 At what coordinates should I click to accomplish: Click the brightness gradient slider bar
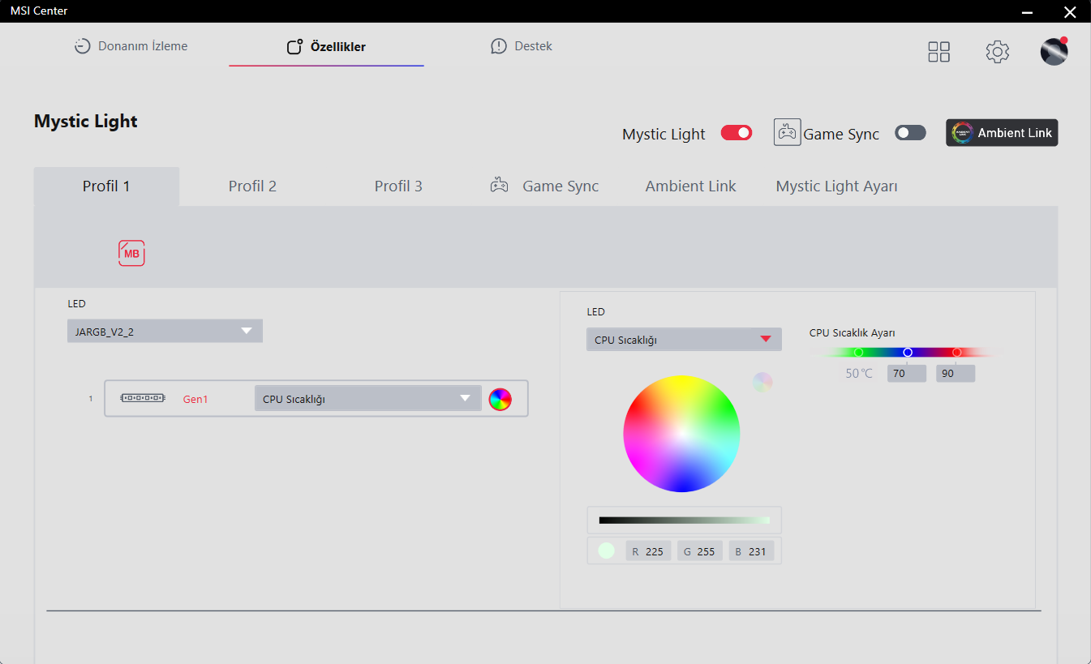coord(685,520)
